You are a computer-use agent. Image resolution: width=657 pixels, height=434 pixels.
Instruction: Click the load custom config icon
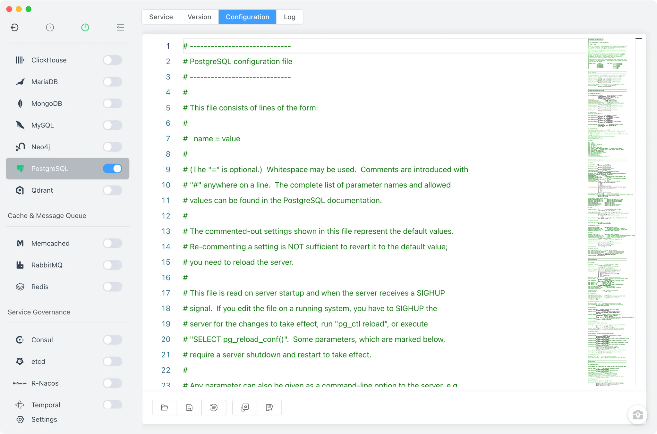[x=245, y=407]
